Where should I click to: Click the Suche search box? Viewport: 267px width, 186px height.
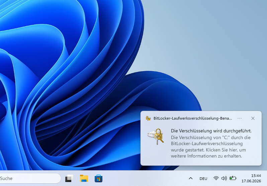pos(30,178)
